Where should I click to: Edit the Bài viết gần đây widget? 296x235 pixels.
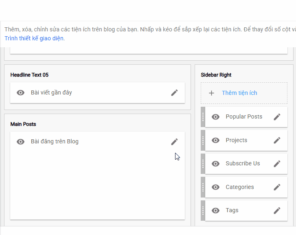tap(174, 93)
